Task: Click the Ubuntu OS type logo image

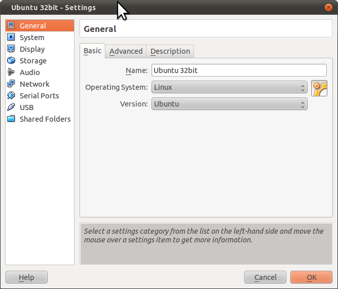Action: [319, 88]
